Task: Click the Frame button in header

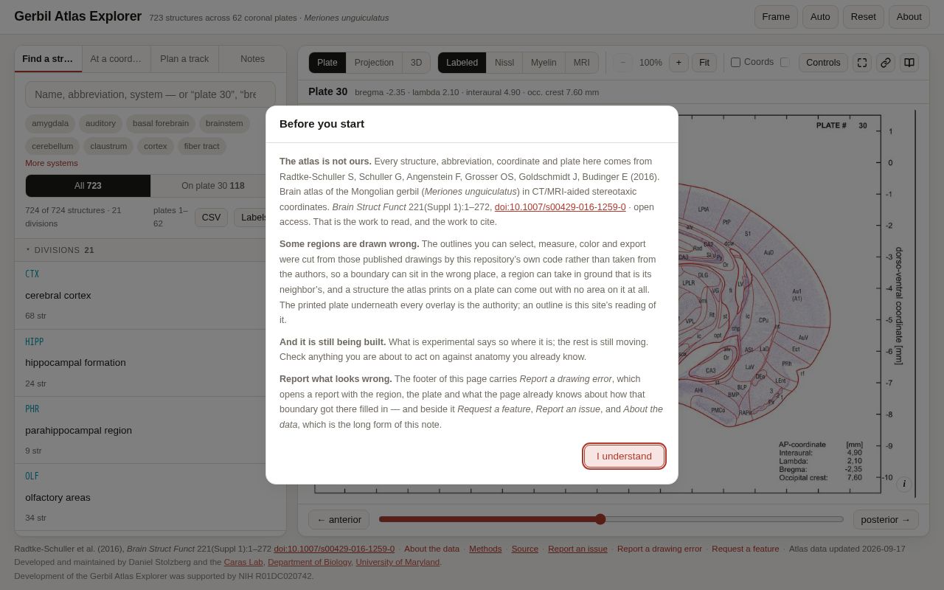Action: coord(776,17)
